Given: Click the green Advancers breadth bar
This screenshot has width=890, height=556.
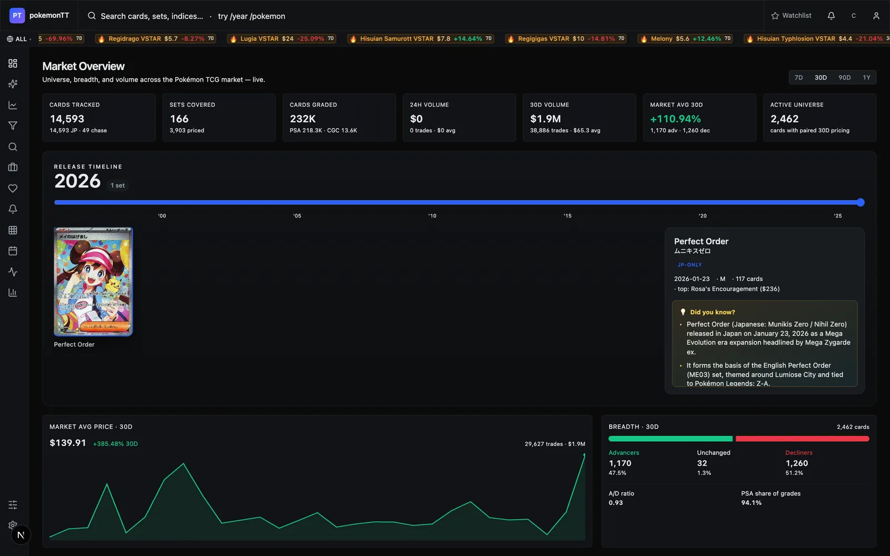Looking at the screenshot, I should pos(670,439).
